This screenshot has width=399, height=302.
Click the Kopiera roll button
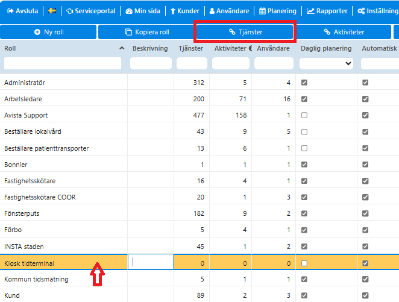click(147, 32)
